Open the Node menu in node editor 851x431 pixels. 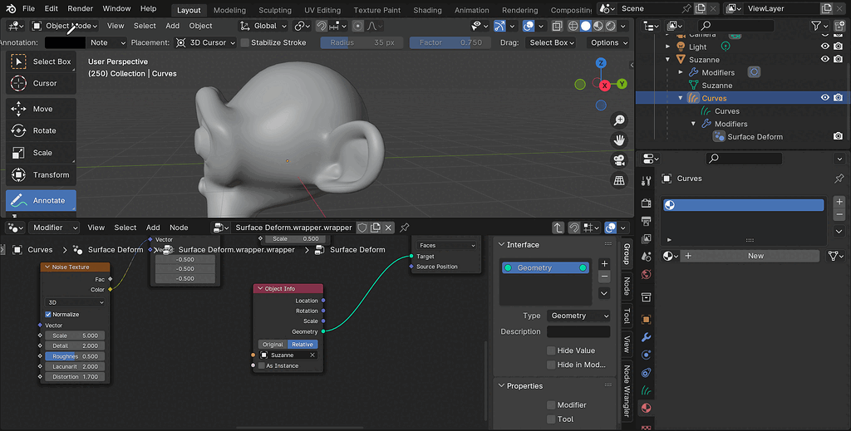[179, 228]
